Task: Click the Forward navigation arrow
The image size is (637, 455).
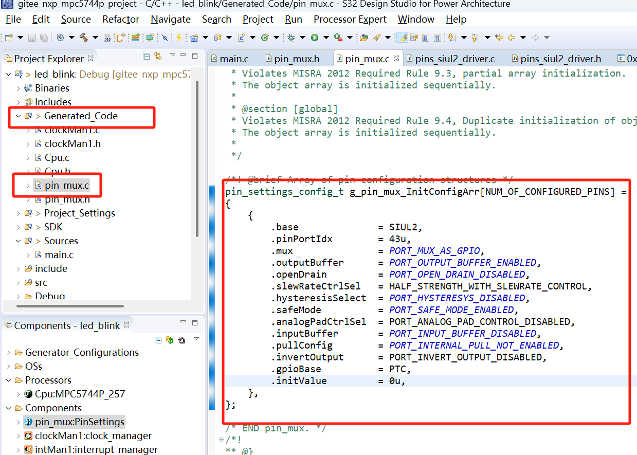Action: click(535, 38)
